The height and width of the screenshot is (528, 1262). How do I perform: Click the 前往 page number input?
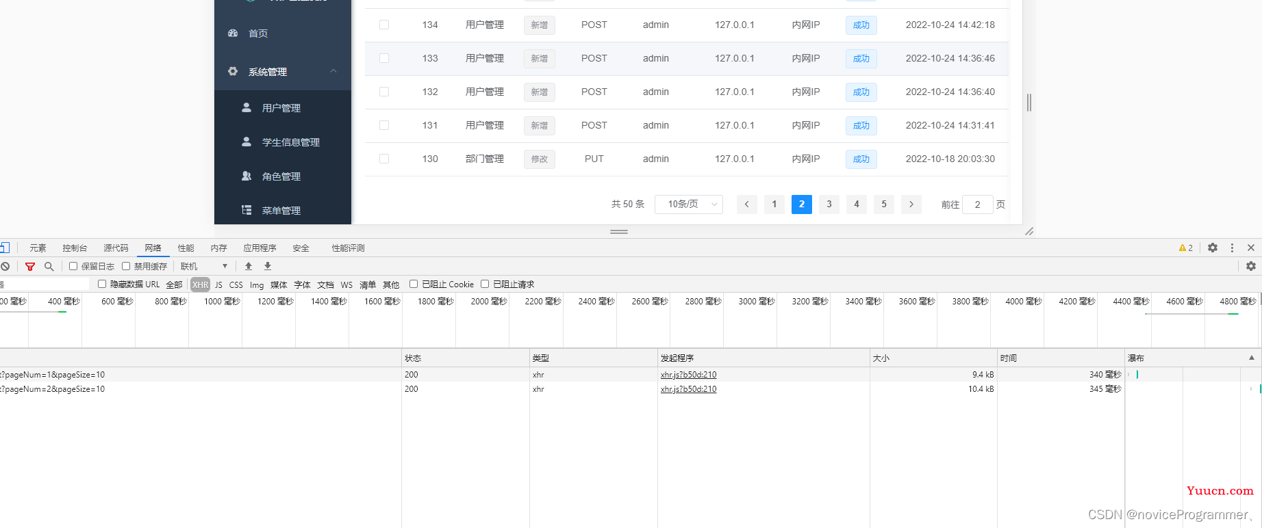(978, 204)
